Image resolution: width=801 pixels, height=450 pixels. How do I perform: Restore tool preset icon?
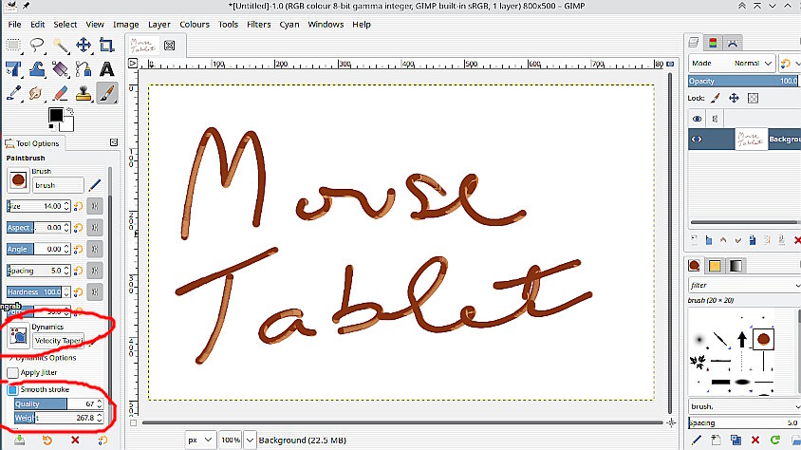click(47, 440)
